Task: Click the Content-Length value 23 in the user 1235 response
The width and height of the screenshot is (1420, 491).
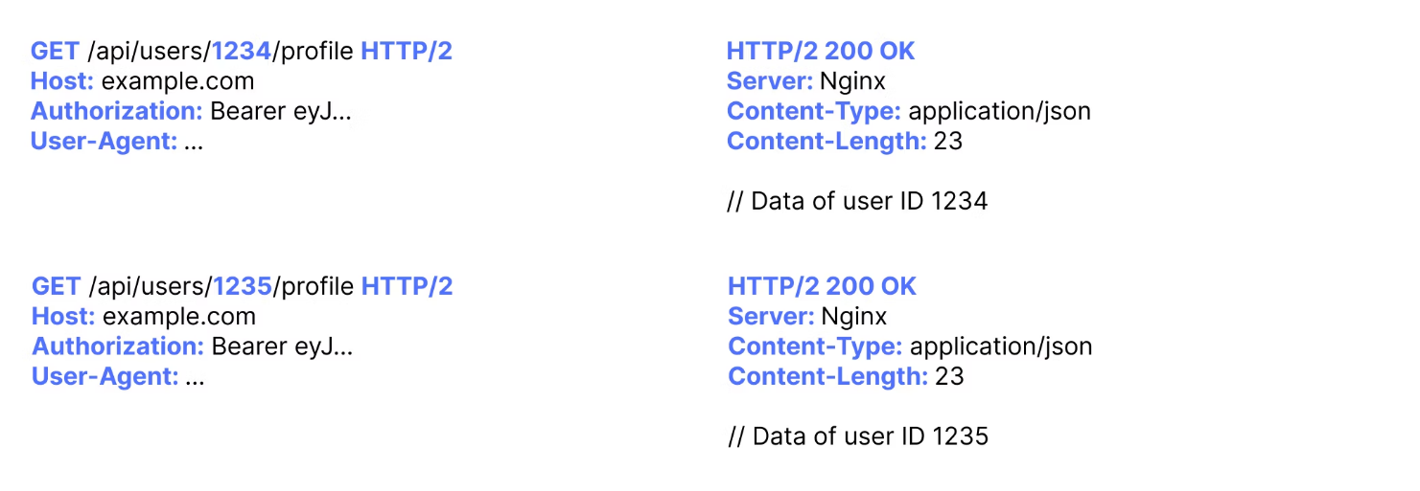Action: pyautogui.click(x=949, y=377)
